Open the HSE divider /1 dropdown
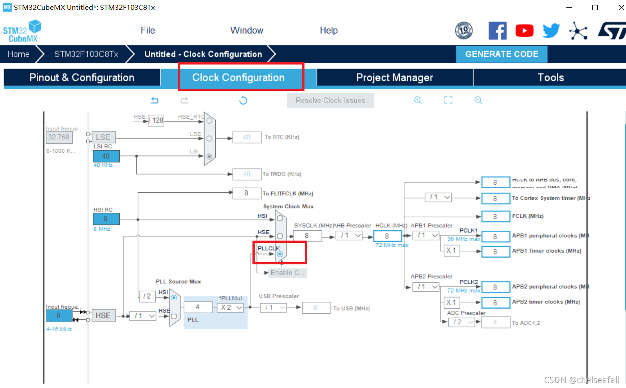The image size is (626, 388). (143, 316)
